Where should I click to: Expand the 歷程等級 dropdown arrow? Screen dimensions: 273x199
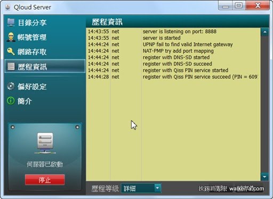click(x=157, y=188)
